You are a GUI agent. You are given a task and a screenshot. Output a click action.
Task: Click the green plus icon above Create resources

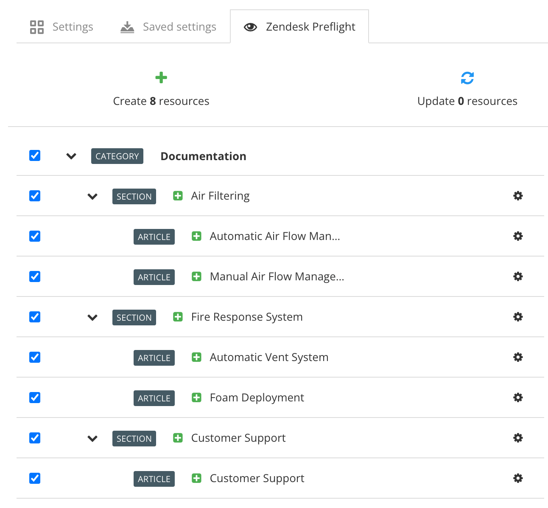point(161,78)
